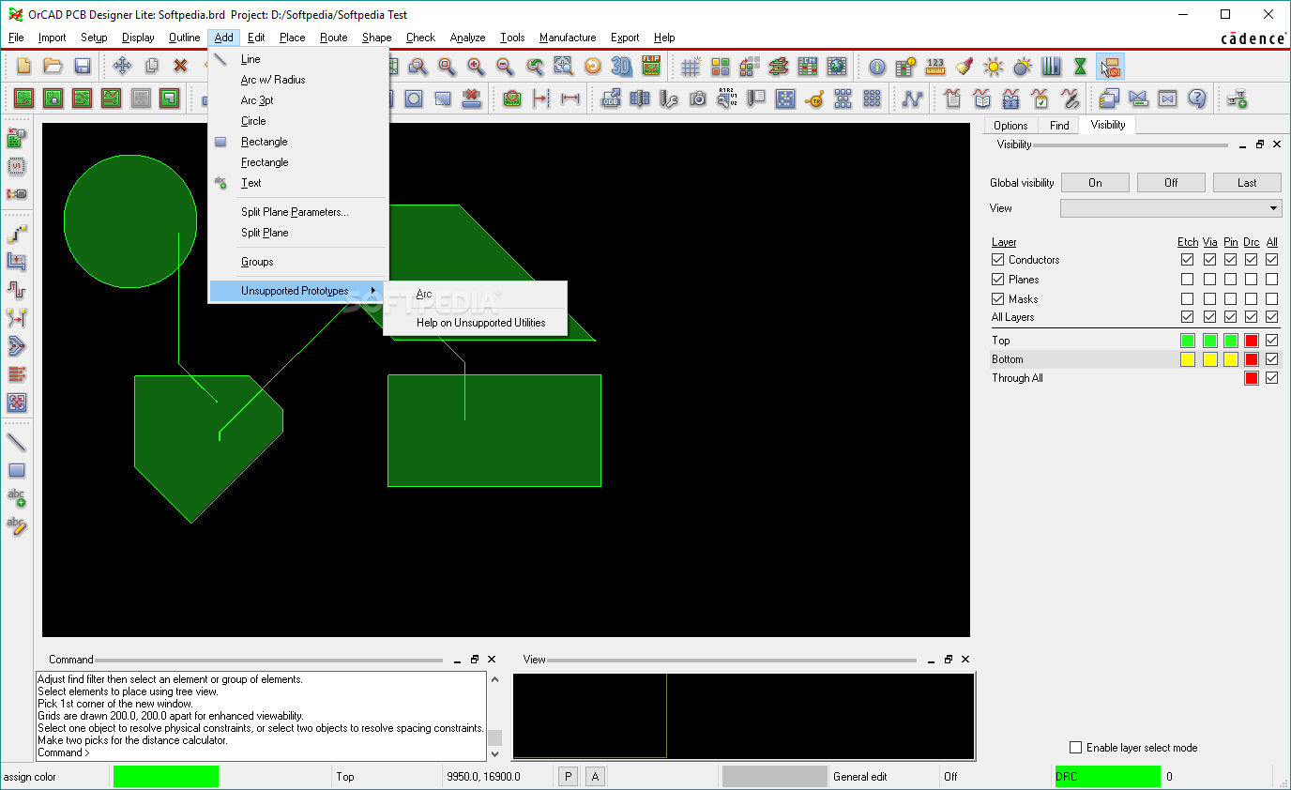The width and height of the screenshot is (1291, 790).
Task: Click the Command > input line
Action: [x=261, y=752]
